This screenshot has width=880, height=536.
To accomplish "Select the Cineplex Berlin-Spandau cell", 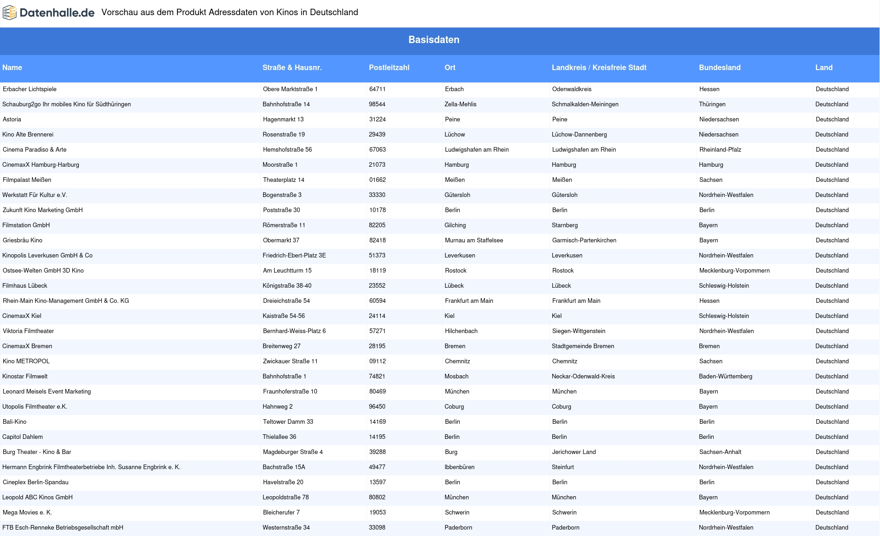I will pos(36,482).
